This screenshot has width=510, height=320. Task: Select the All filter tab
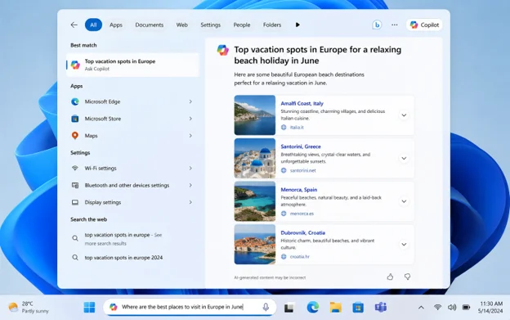coord(93,25)
